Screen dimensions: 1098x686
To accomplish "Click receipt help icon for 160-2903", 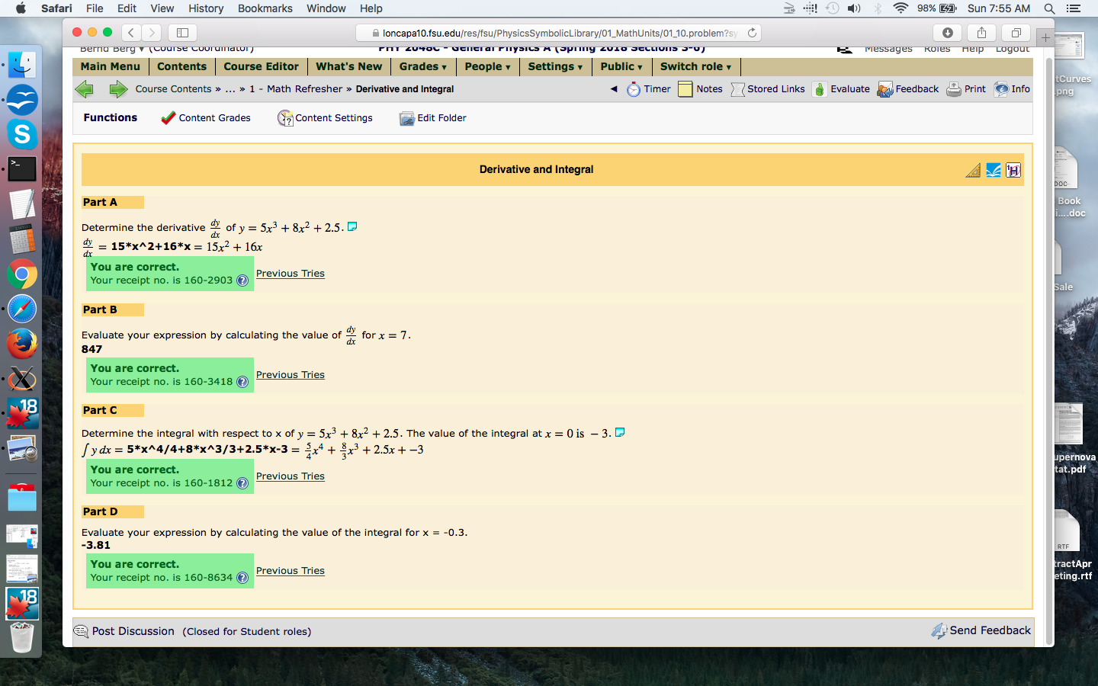I will (242, 280).
